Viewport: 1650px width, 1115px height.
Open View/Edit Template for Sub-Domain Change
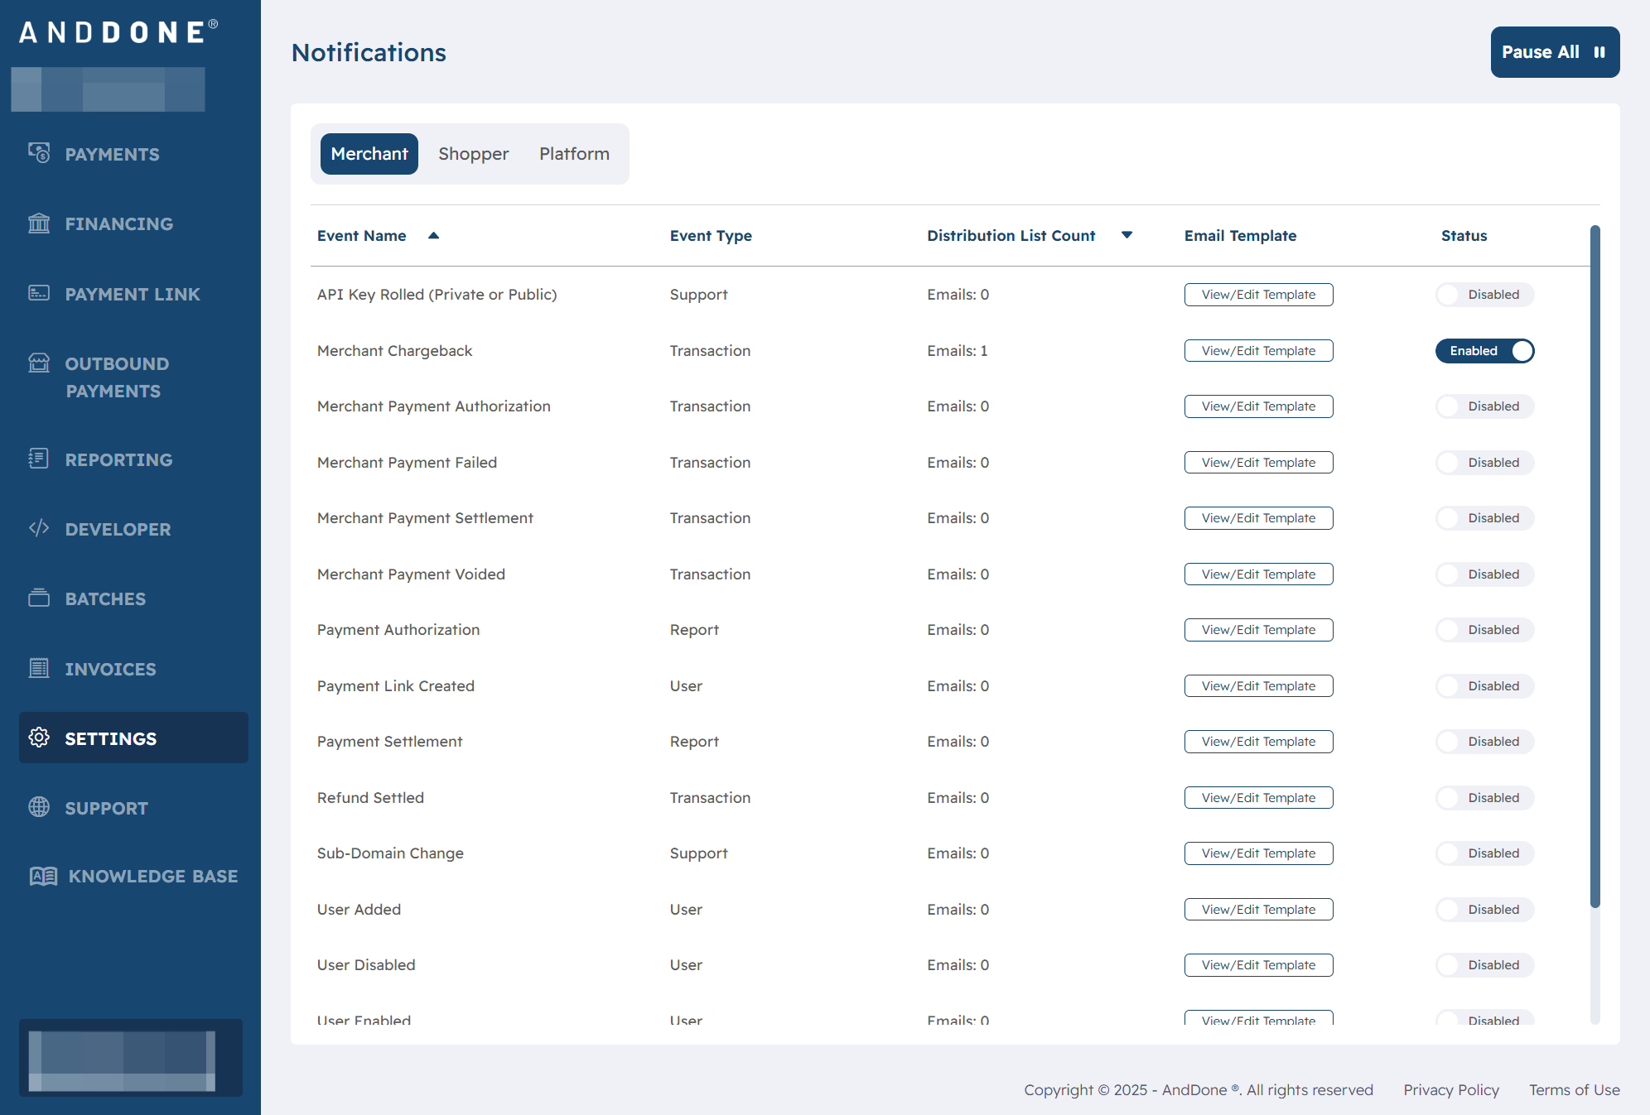coord(1258,853)
